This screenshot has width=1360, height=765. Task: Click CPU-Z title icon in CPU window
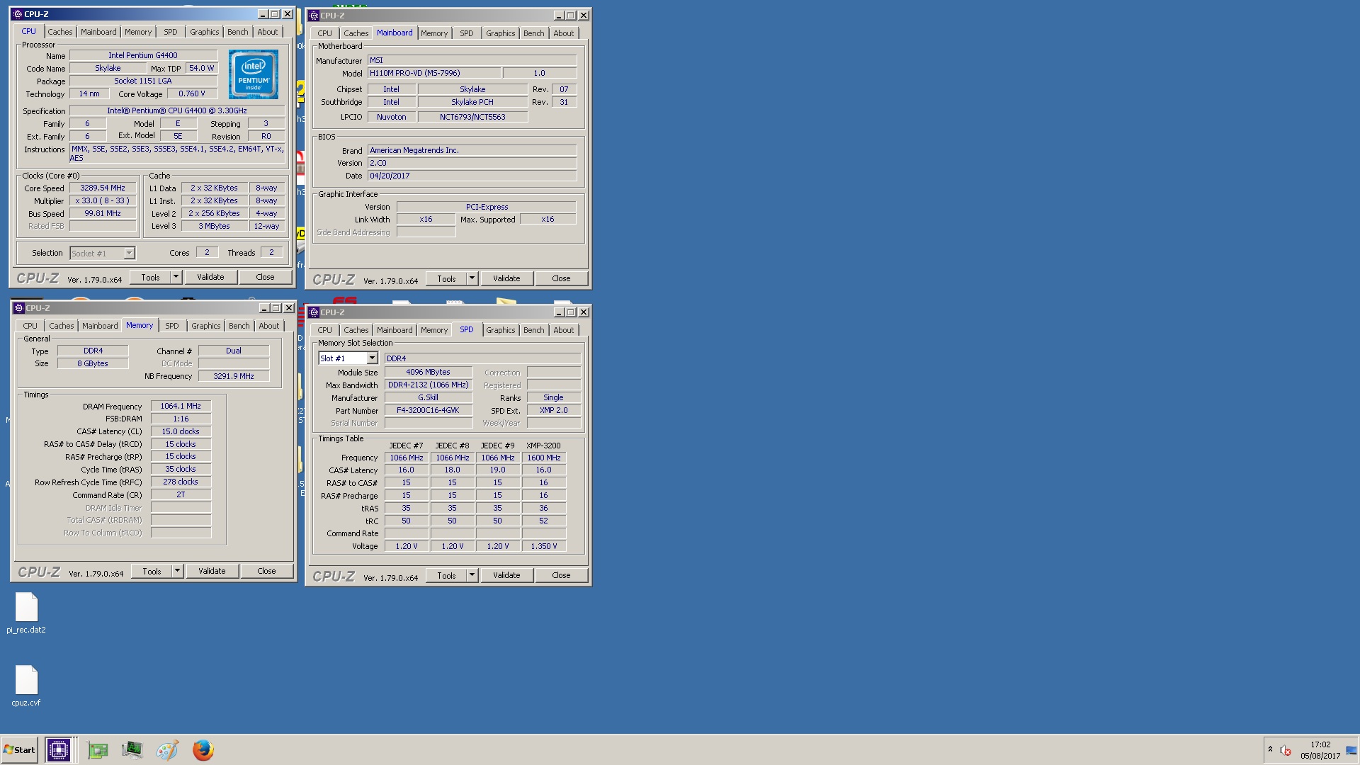[x=18, y=14]
